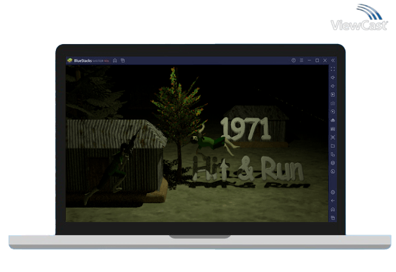
Task: Open the media folder icon in sidebar
Action: [333, 146]
